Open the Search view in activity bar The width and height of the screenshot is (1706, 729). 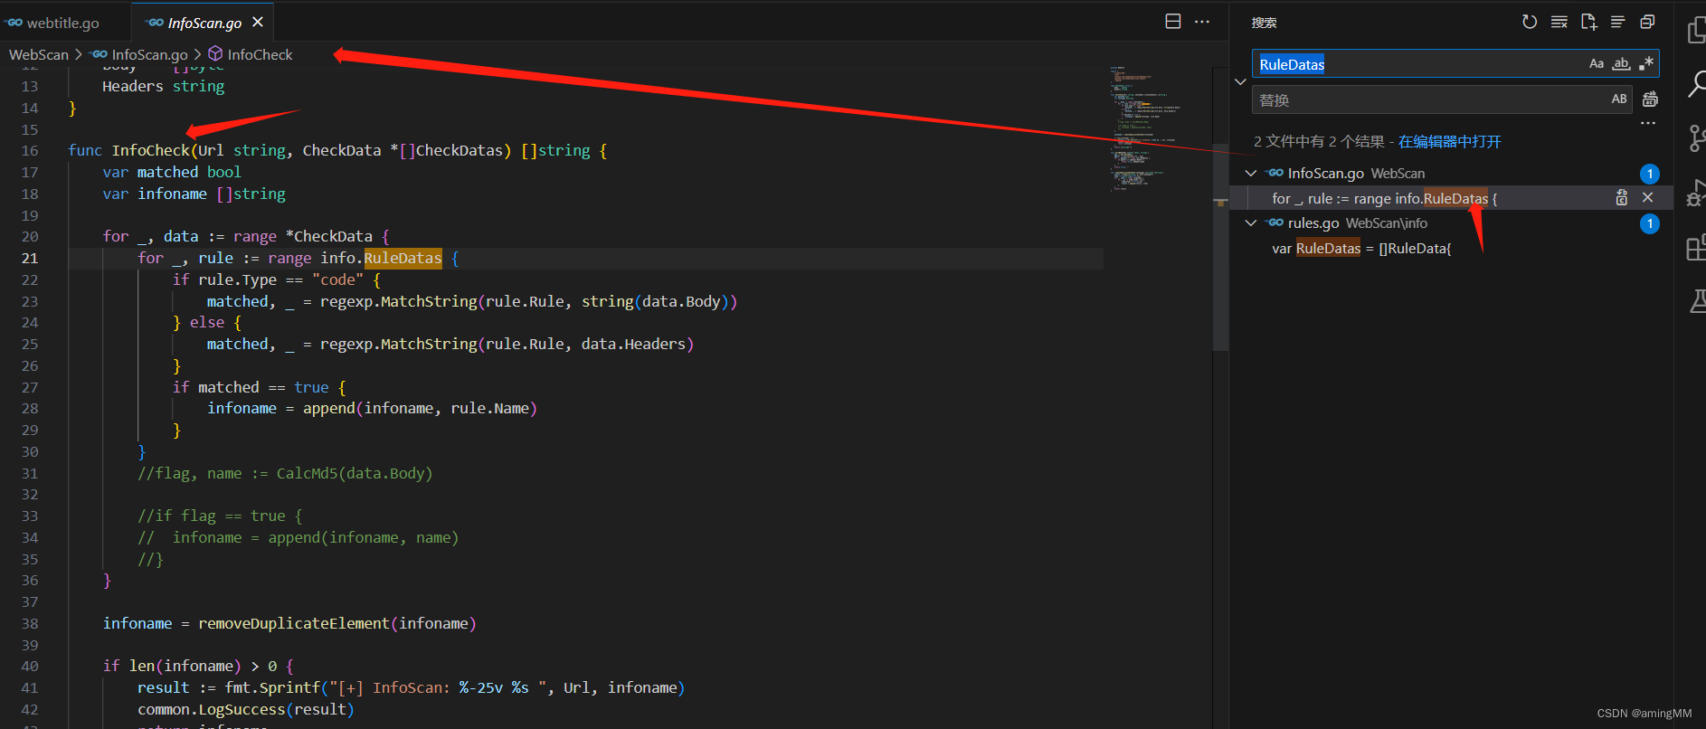click(1696, 84)
